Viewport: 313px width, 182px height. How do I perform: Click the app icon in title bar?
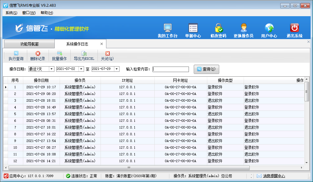(x=6, y=5)
